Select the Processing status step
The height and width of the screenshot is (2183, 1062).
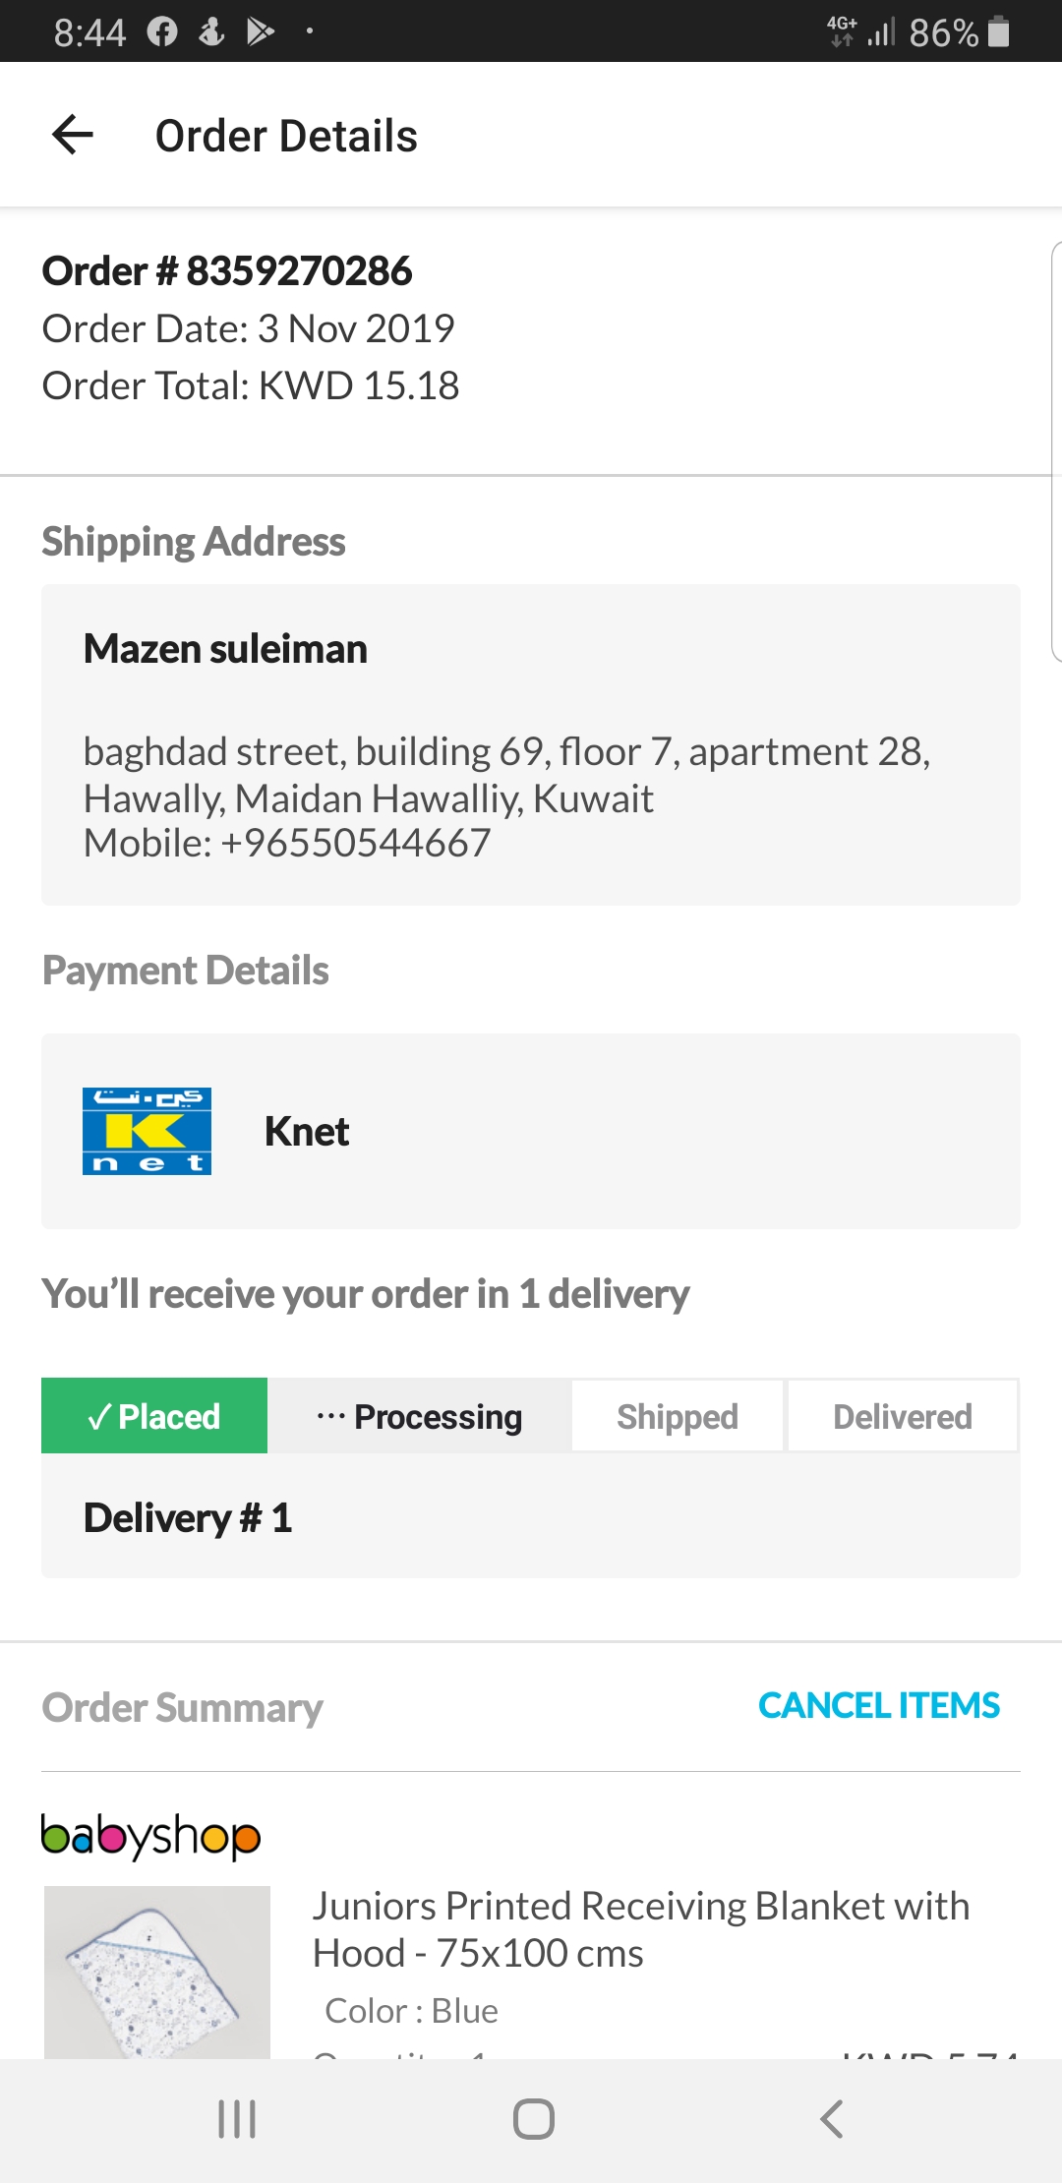point(420,1416)
